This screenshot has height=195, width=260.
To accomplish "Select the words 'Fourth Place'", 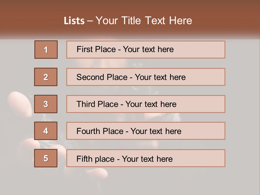I will click(x=100, y=131).
